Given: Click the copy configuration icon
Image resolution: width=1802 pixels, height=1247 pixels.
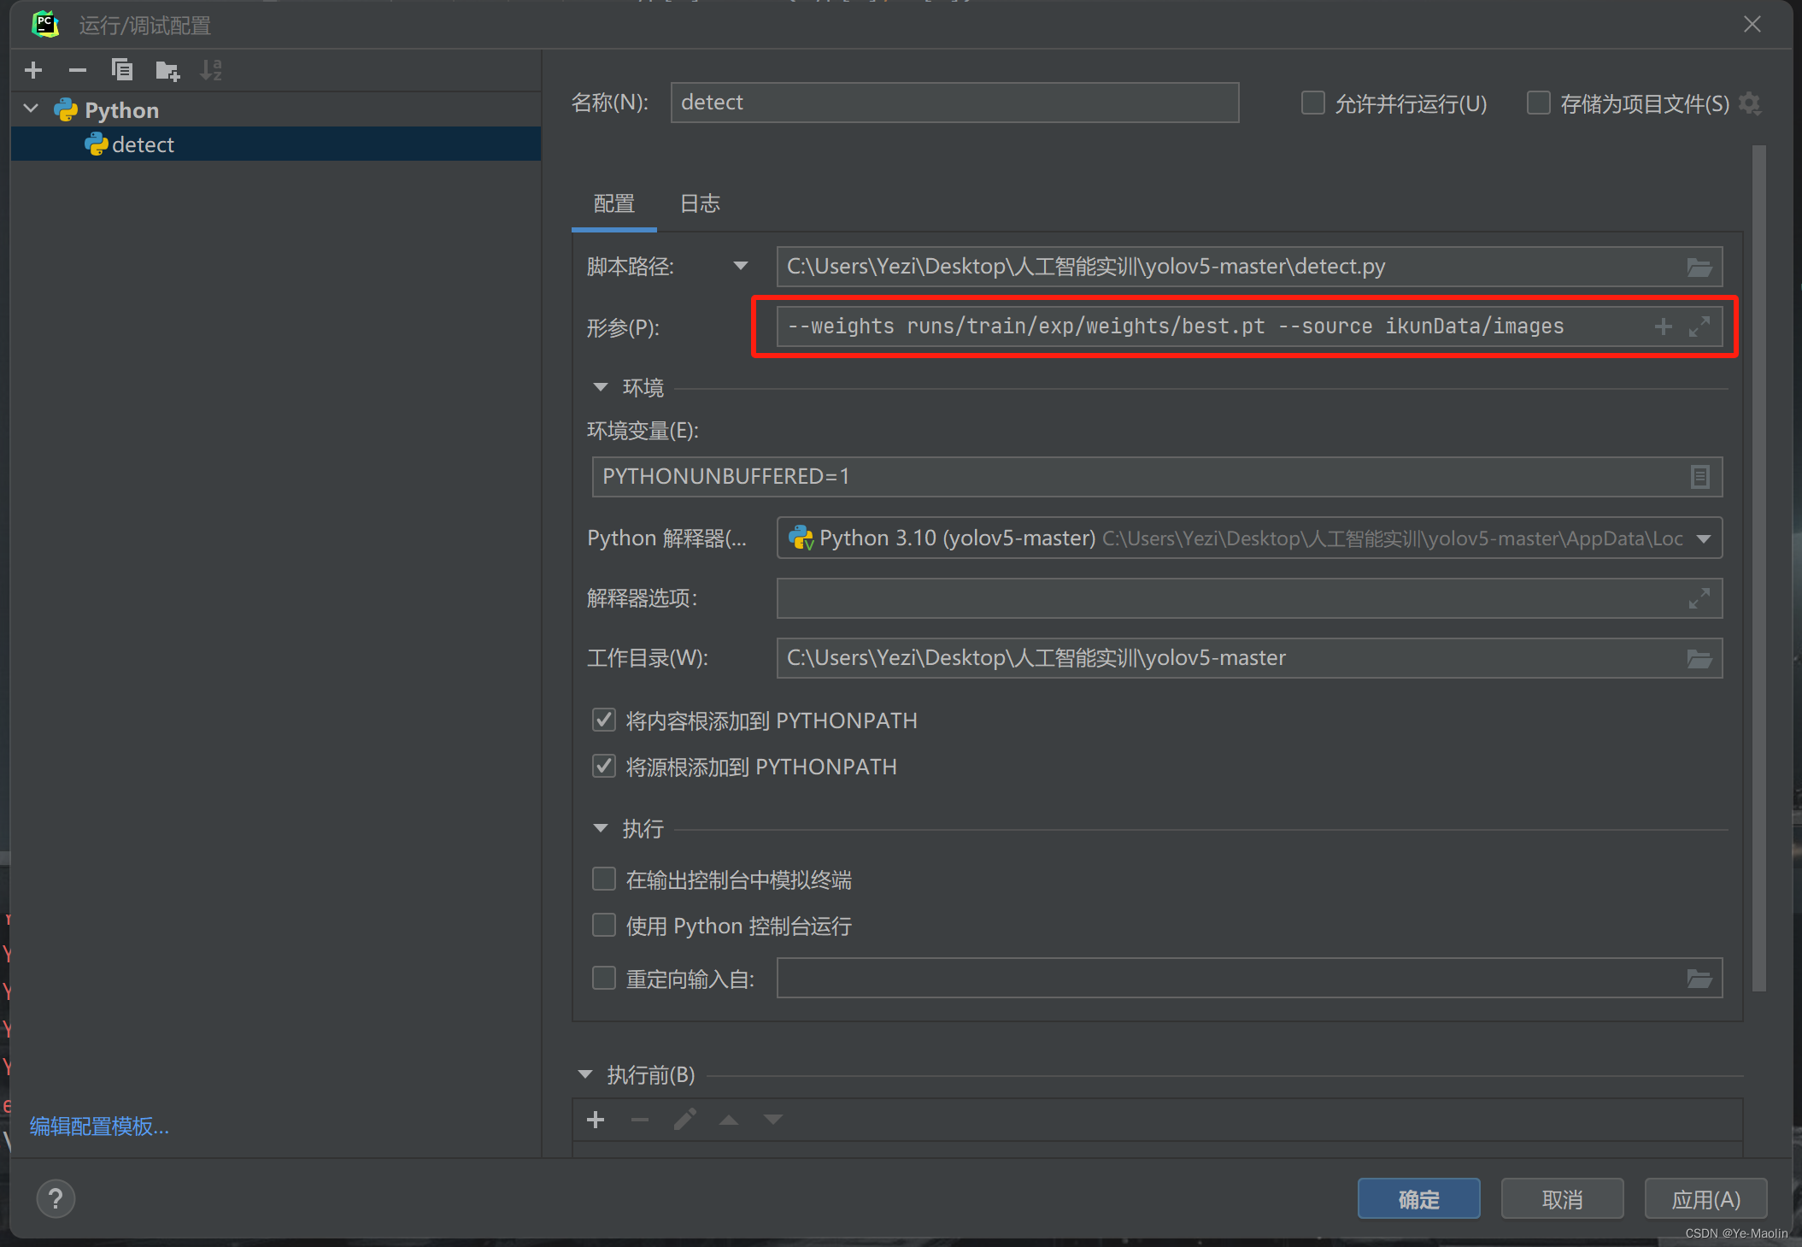Looking at the screenshot, I should point(122,70).
